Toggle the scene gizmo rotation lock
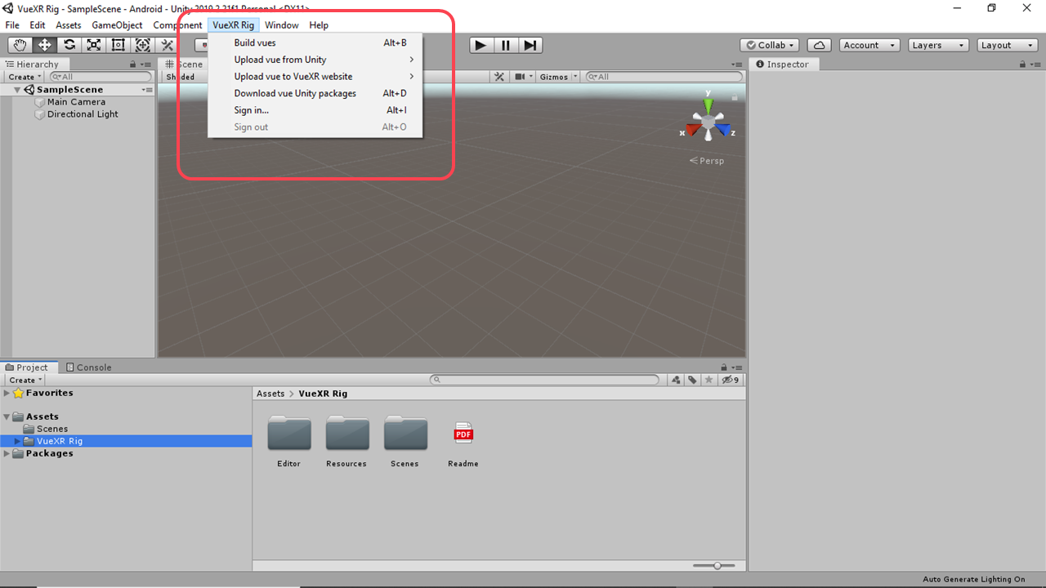 pyautogui.click(x=734, y=98)
